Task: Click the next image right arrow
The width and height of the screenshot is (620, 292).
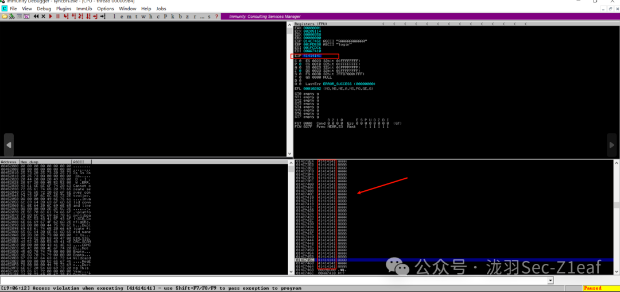Action: pos(611,145)
